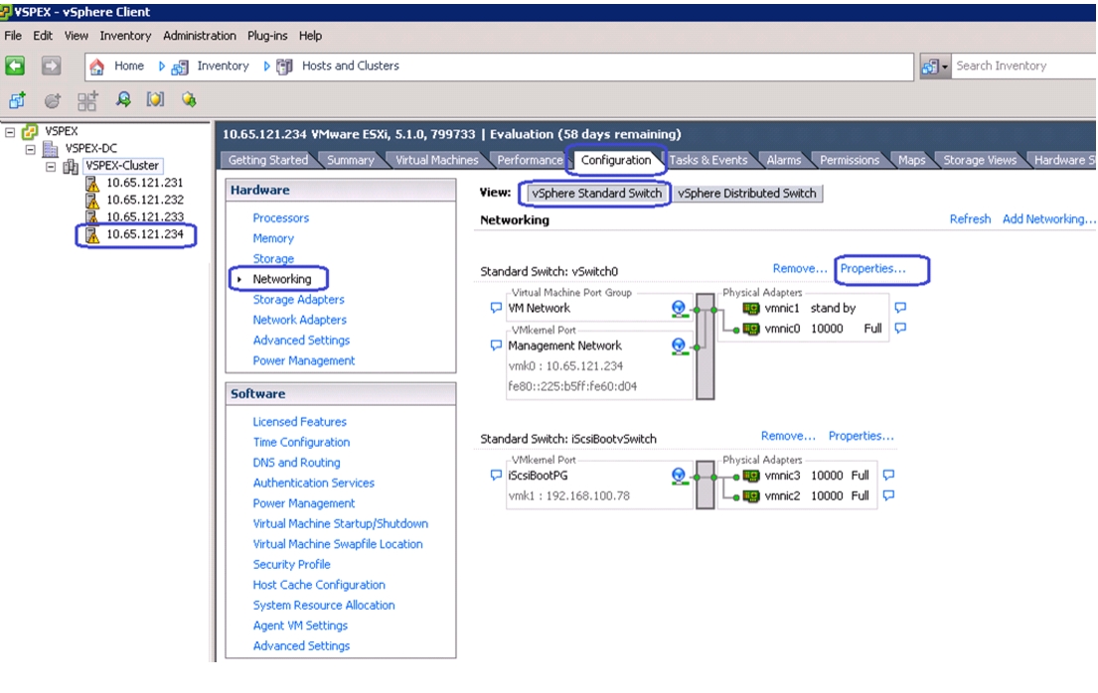Open the Tasks & Events tab
Screen dimensions: 1098x693
707,160
